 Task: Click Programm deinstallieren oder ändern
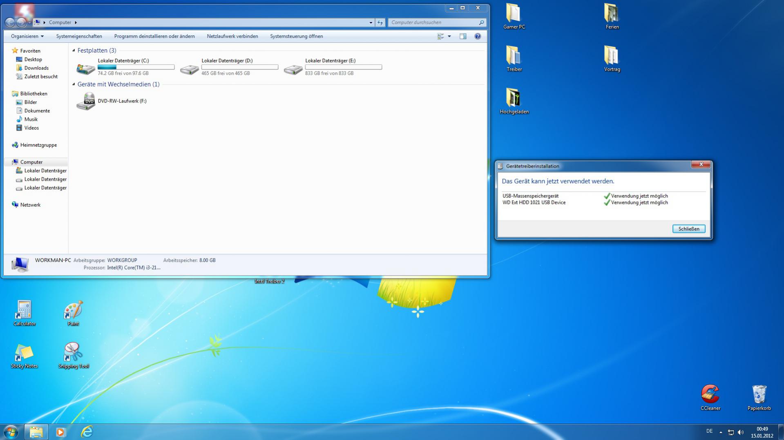click(x=154, y=36)
